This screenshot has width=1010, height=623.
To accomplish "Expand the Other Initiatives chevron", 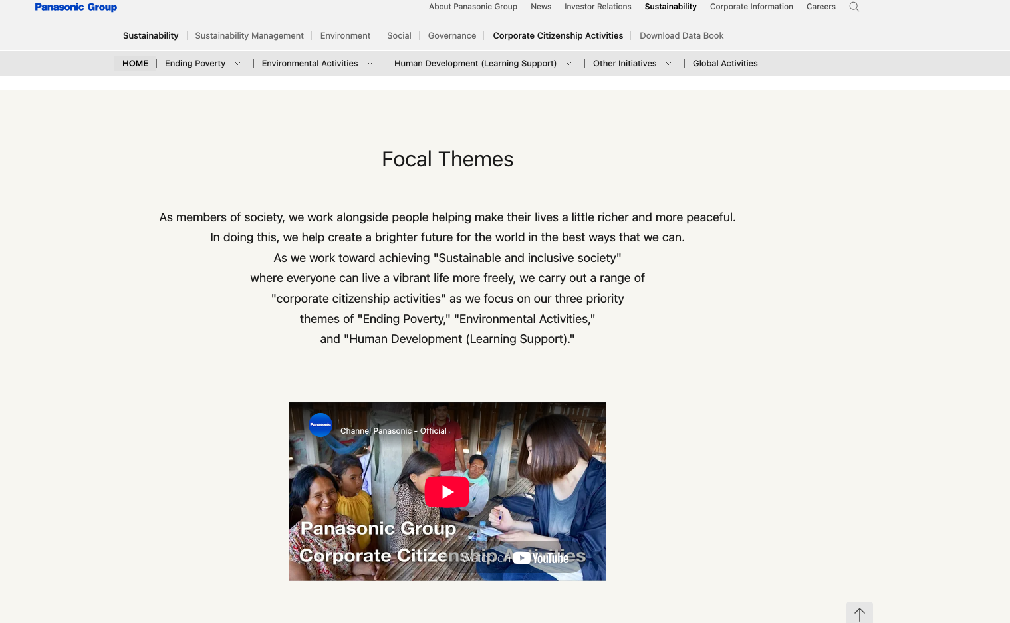I will [x=668, y=64].
